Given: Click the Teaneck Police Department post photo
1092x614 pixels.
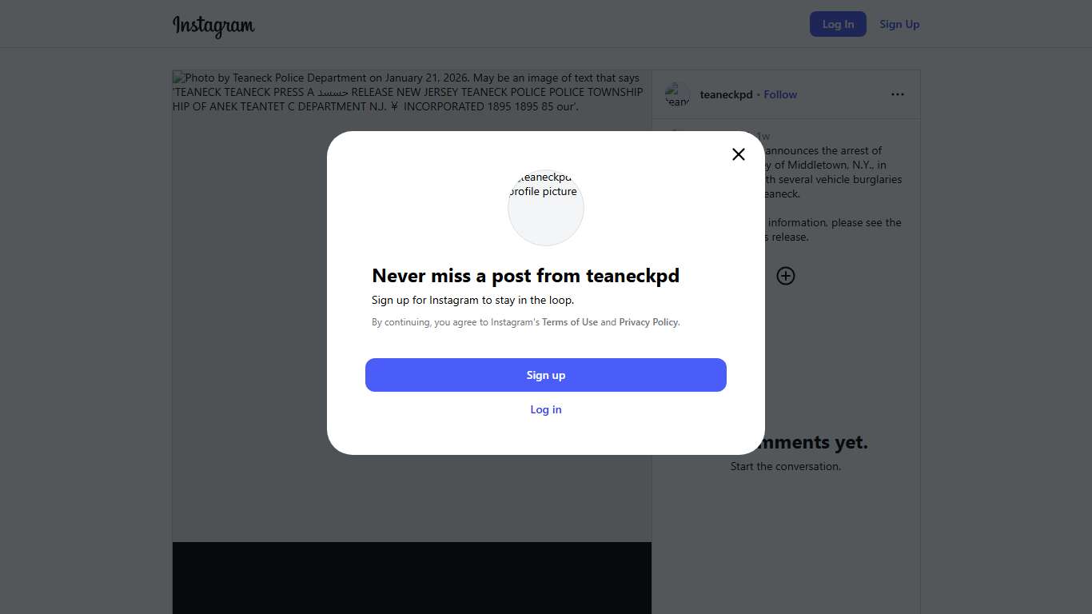Looking at the screenshot, I should pyautogui.click(x=240, y=320).
